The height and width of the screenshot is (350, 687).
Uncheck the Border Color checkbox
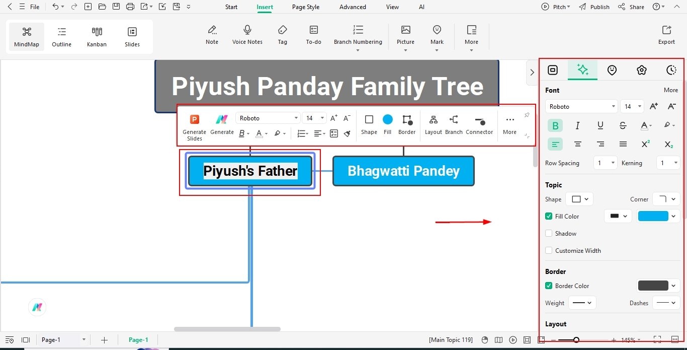pos(549,286)
